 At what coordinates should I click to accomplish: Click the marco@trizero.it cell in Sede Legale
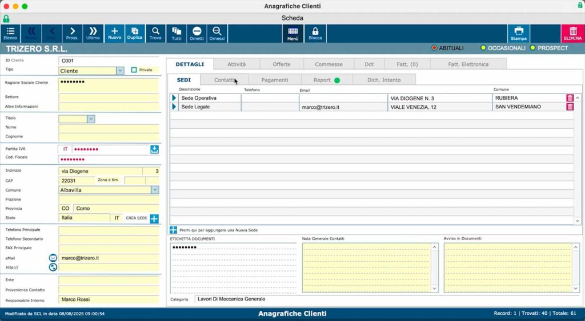coord(343,107)
